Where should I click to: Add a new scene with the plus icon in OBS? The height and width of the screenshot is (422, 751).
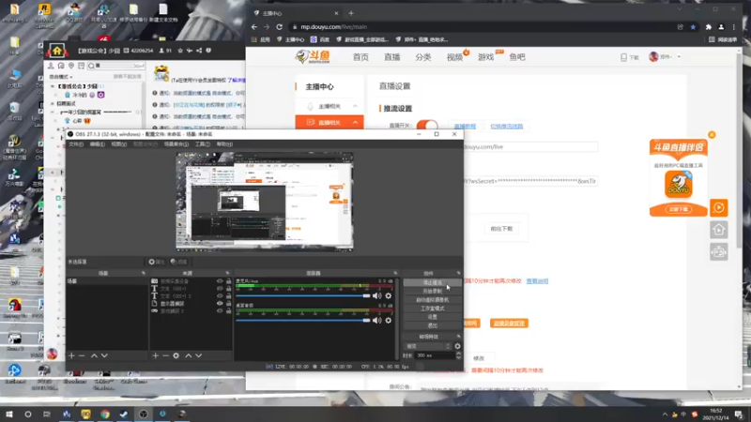[x=71, y=356]
